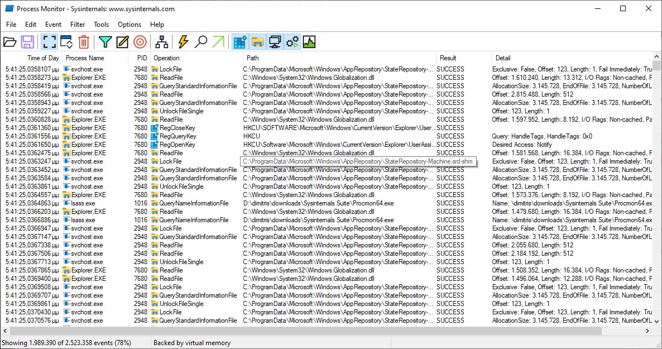Image resolution: width=662 pixels, height=349 pixels.
Task: Select the 5:41:25,0358107 svchost.exe row
Action: [327, 69]
